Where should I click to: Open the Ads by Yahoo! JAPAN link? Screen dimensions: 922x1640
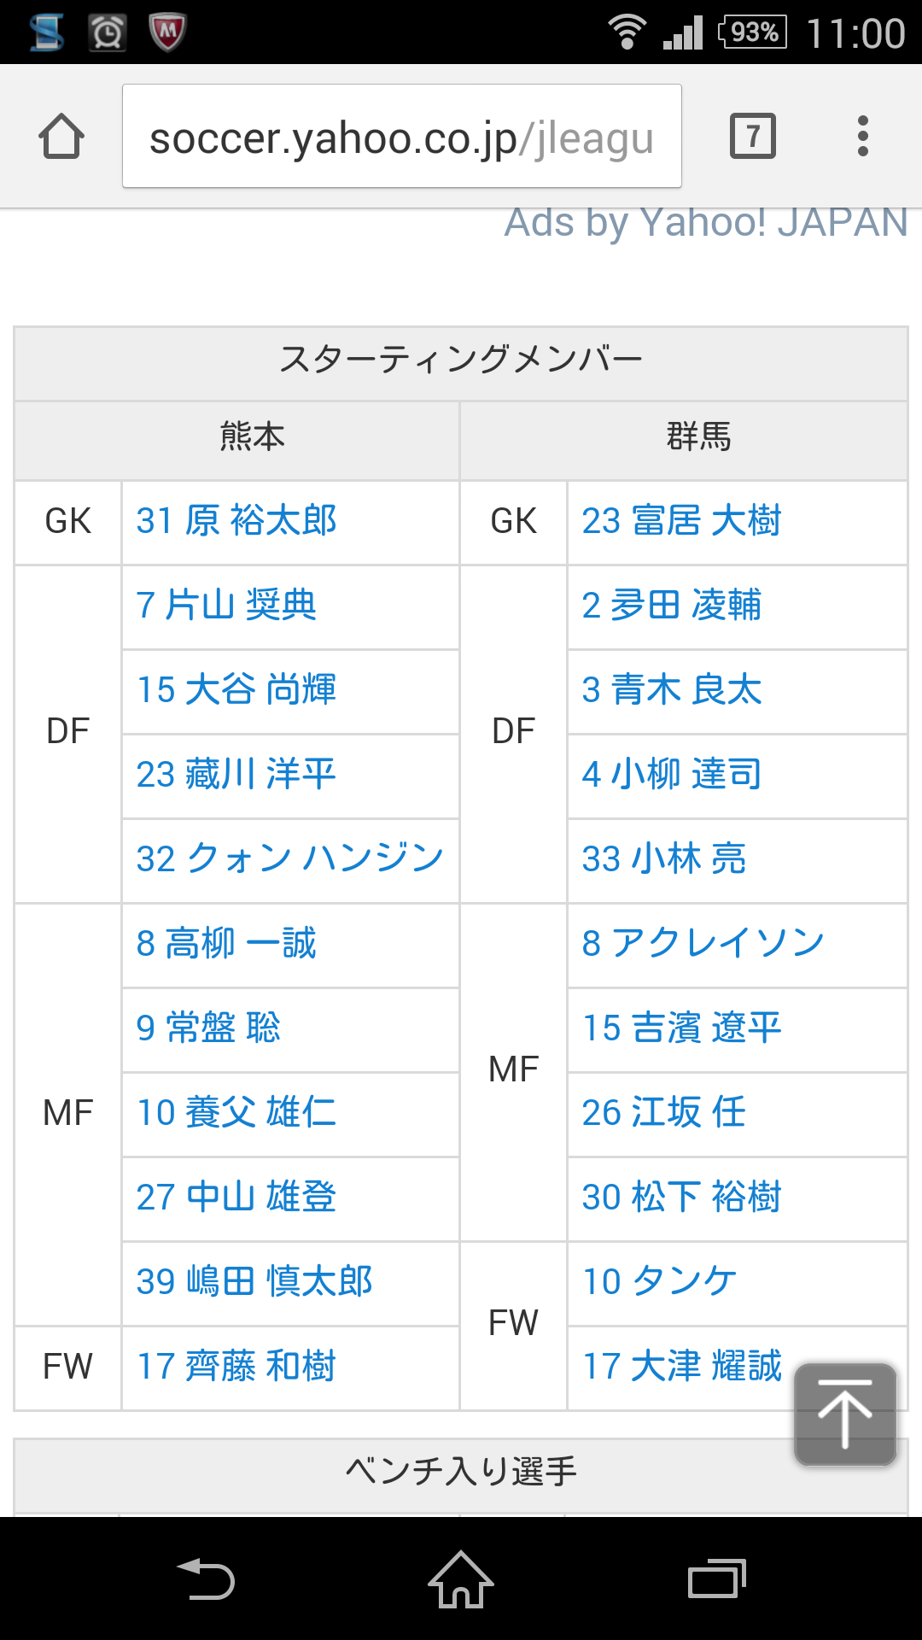[705, 222]
